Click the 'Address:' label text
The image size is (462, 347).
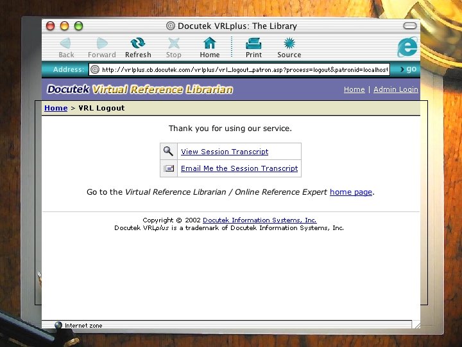coord(69,69)
